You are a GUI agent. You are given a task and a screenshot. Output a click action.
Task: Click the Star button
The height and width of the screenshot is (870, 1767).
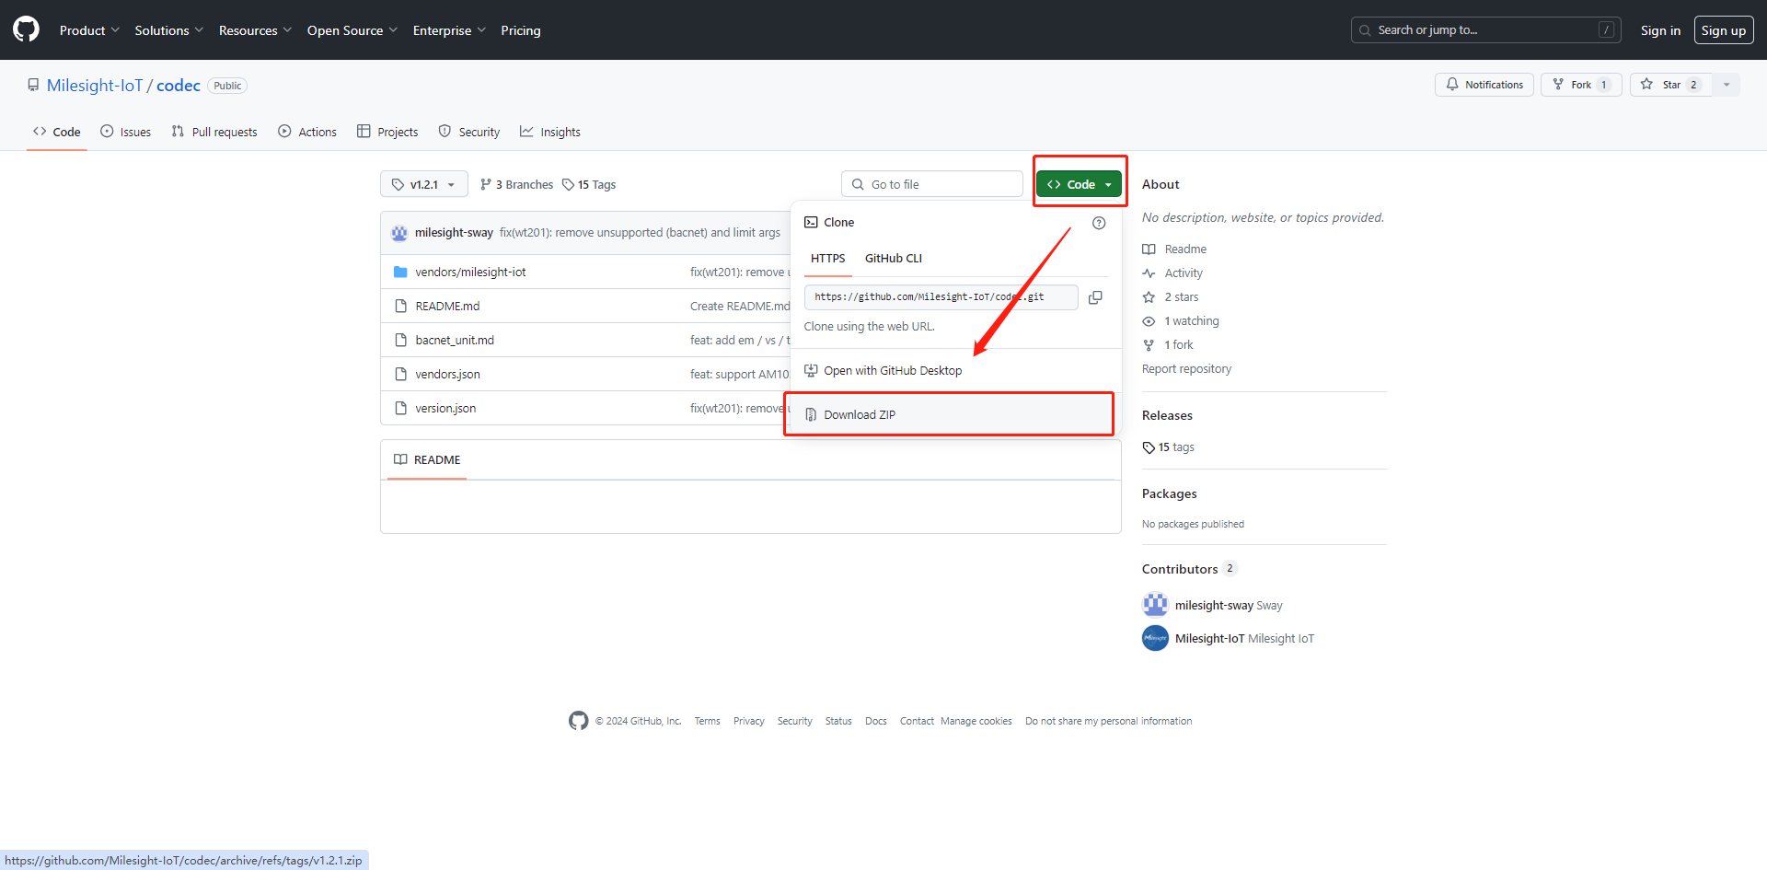pyautogui.click(x=1670, y=85)
